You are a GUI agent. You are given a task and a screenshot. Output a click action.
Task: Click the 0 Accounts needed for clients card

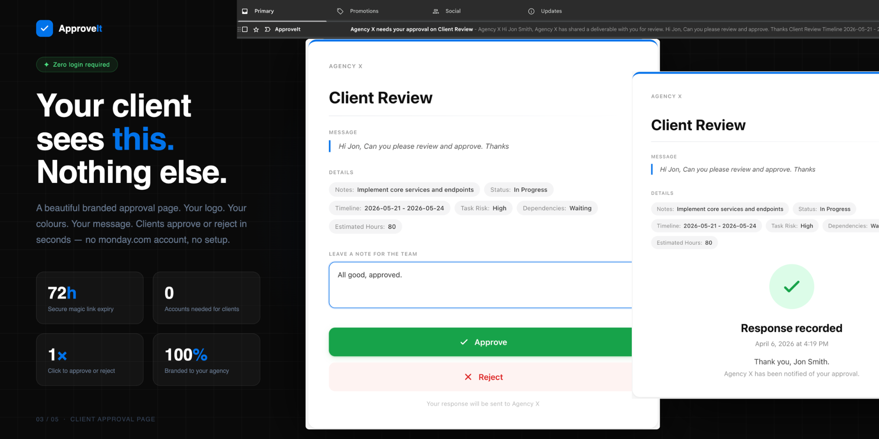click(x=206, y=298)
